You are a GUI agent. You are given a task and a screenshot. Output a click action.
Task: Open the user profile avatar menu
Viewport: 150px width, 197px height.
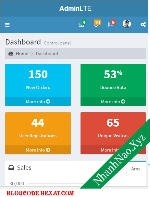127,24
